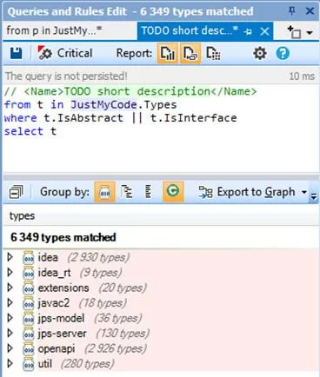The image size is (320, 377).
Task: Select the idea row with 2 930 types
Action: click(161, 257)
